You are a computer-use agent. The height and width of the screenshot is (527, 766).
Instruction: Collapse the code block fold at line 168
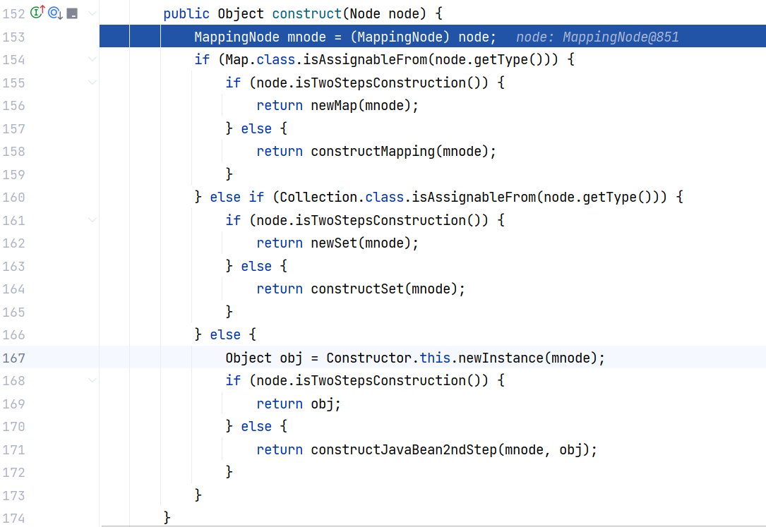92,380
